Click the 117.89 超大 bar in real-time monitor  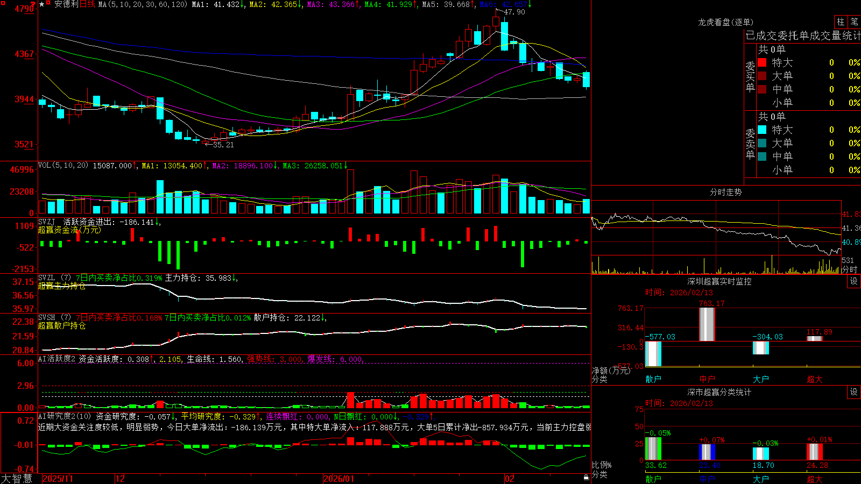815,338
